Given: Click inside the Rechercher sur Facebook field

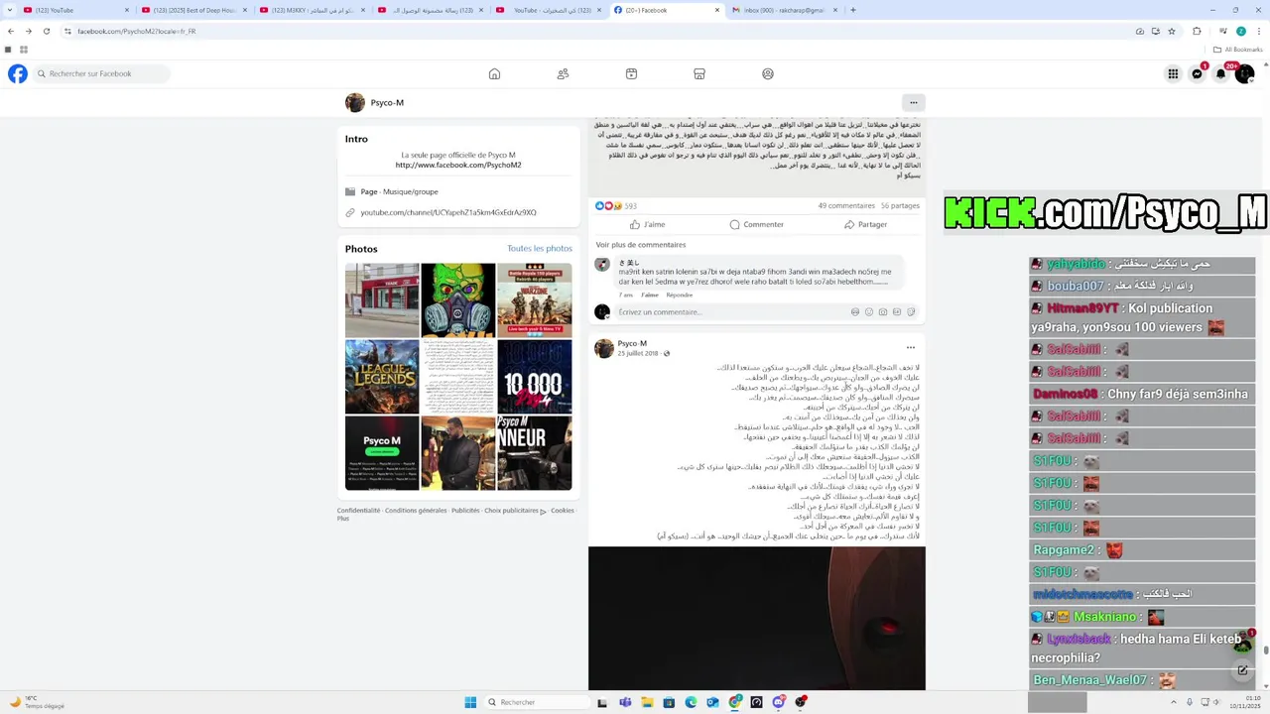Looking at the screenshot, I should [x=102, y=73].
